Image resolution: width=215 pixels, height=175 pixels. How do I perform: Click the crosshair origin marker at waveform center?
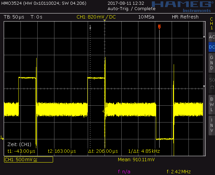coord(104,111)
